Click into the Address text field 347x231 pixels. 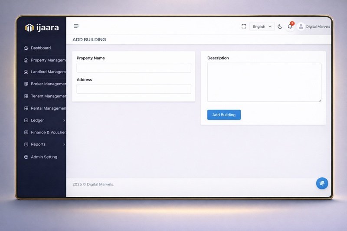click(134, 89)
